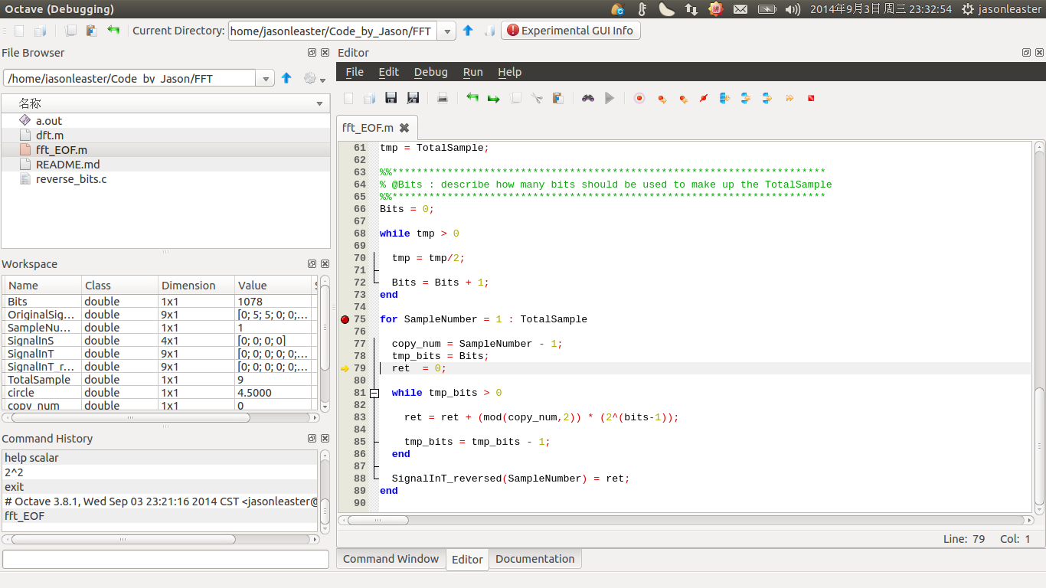
Task: Click the Command History filter field
Action: pyautogui.click(x=165, y=559)
